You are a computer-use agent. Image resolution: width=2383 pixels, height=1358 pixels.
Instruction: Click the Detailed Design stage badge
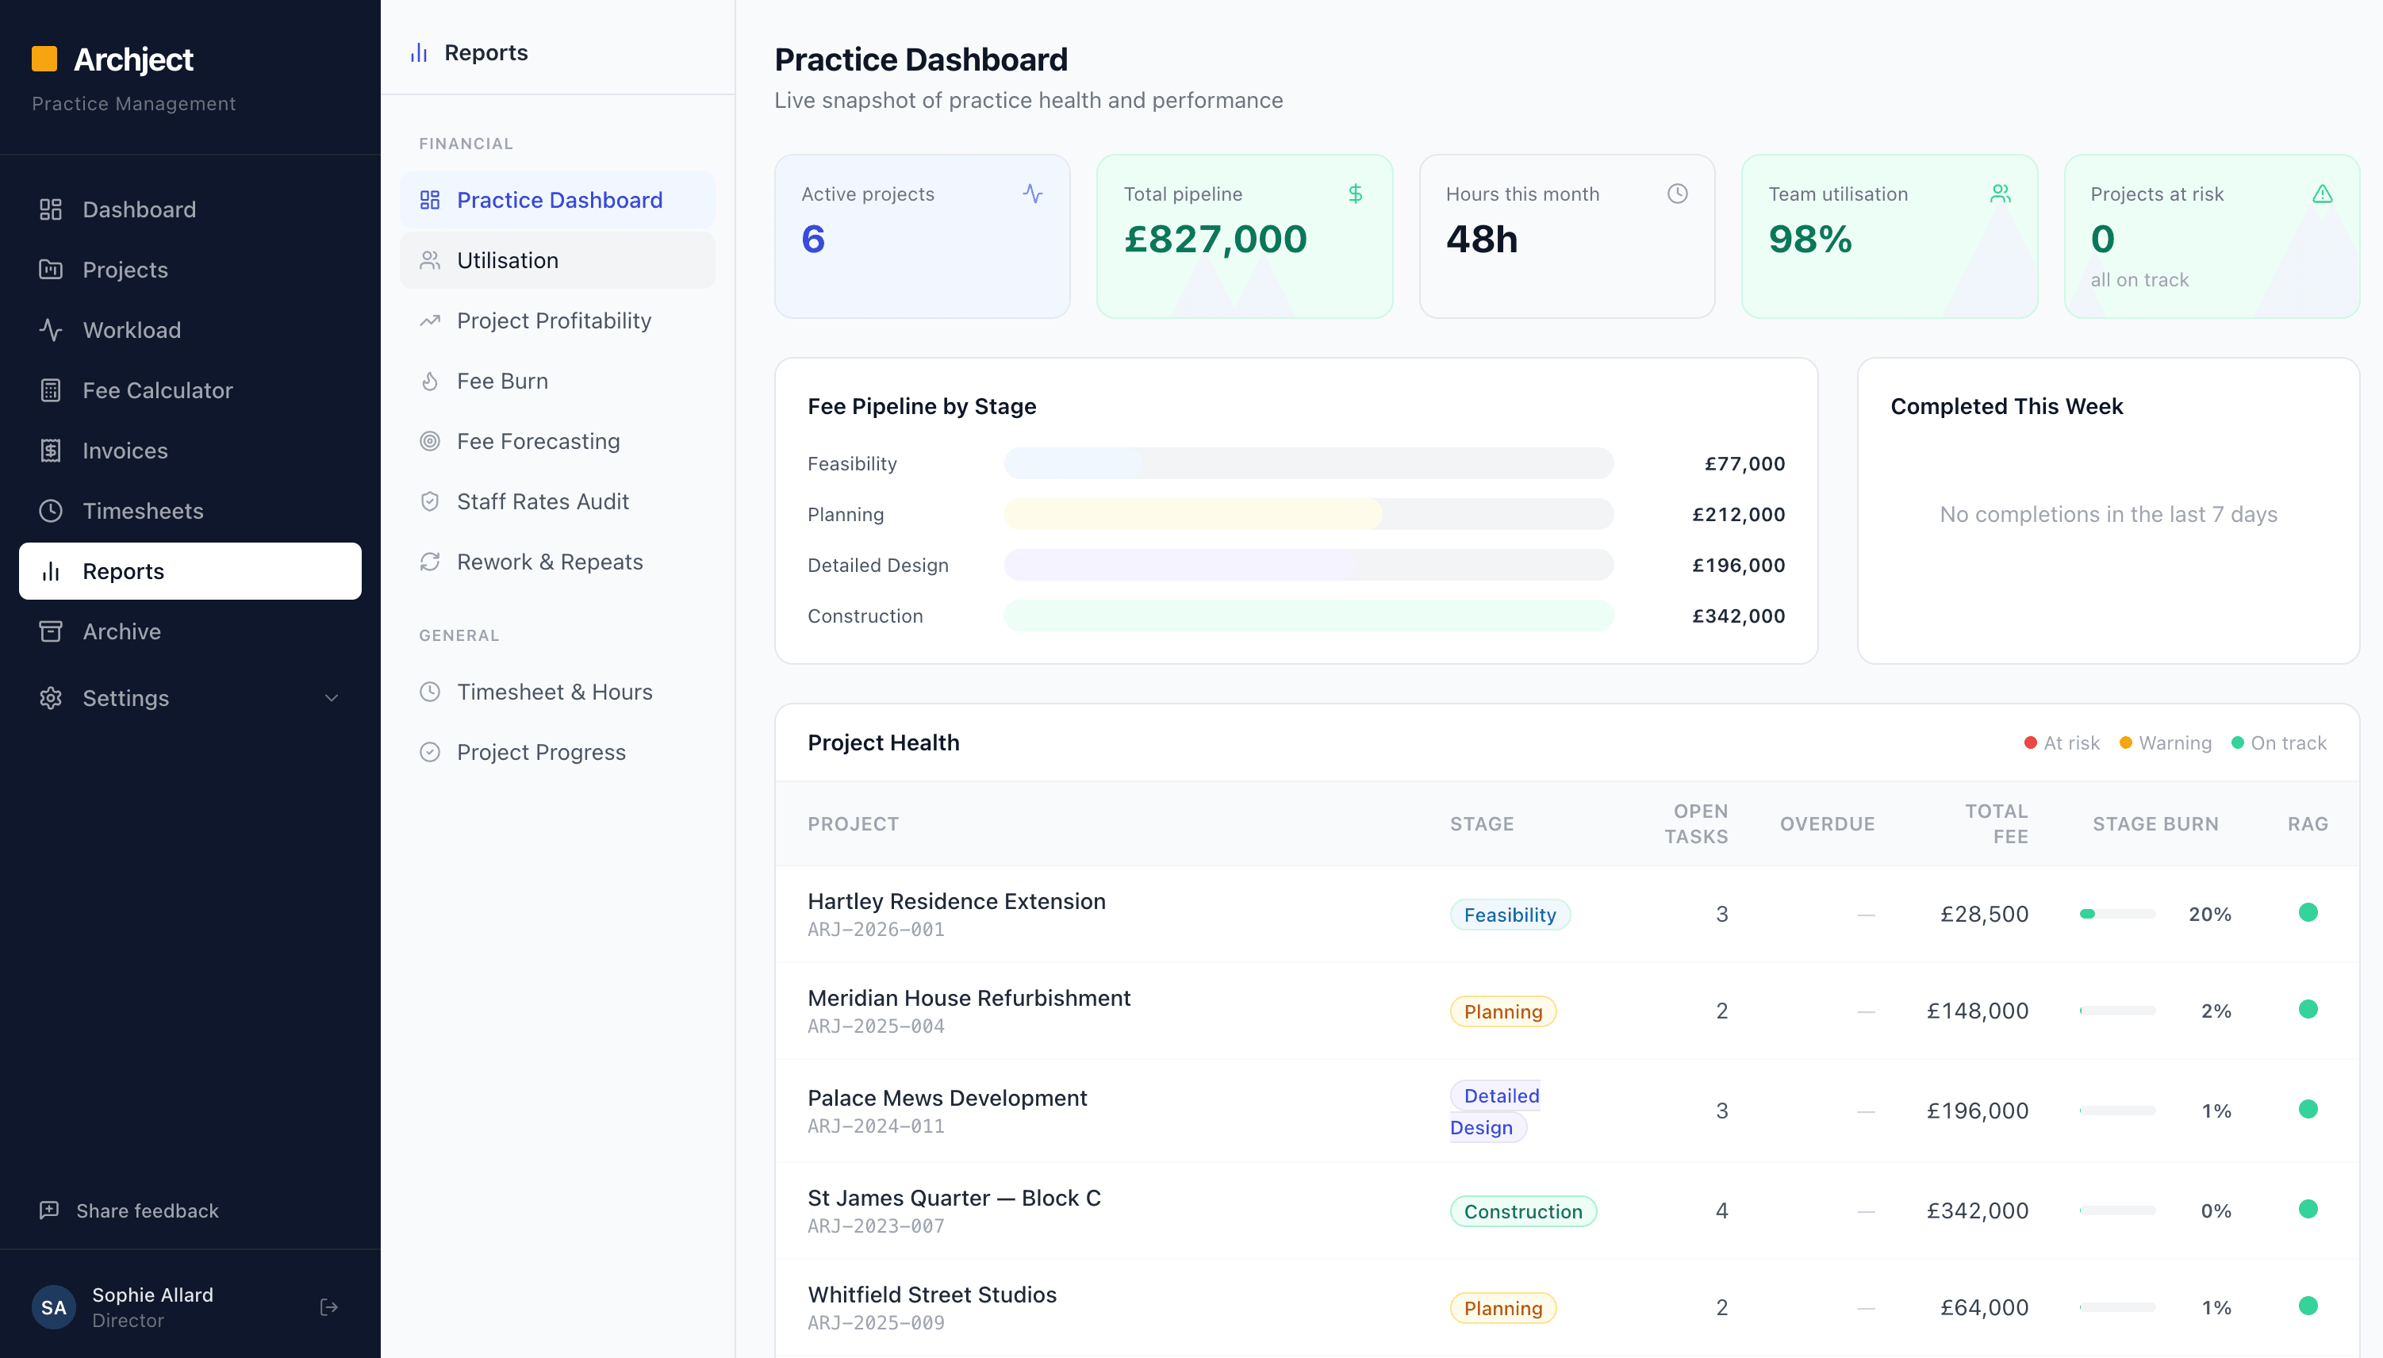1495,1111
